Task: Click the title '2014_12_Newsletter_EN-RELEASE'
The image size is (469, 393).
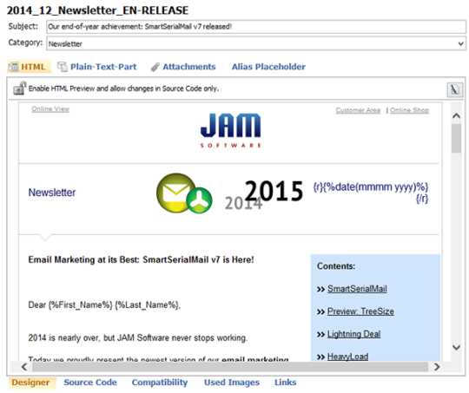Action: (x=97, y=10)
